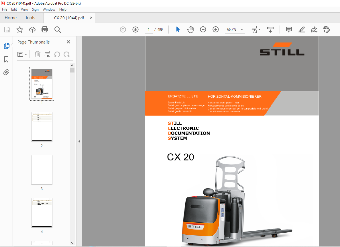Rotate page clockwise icon
This screenshot has width=340, height=247.
(66, 54)
